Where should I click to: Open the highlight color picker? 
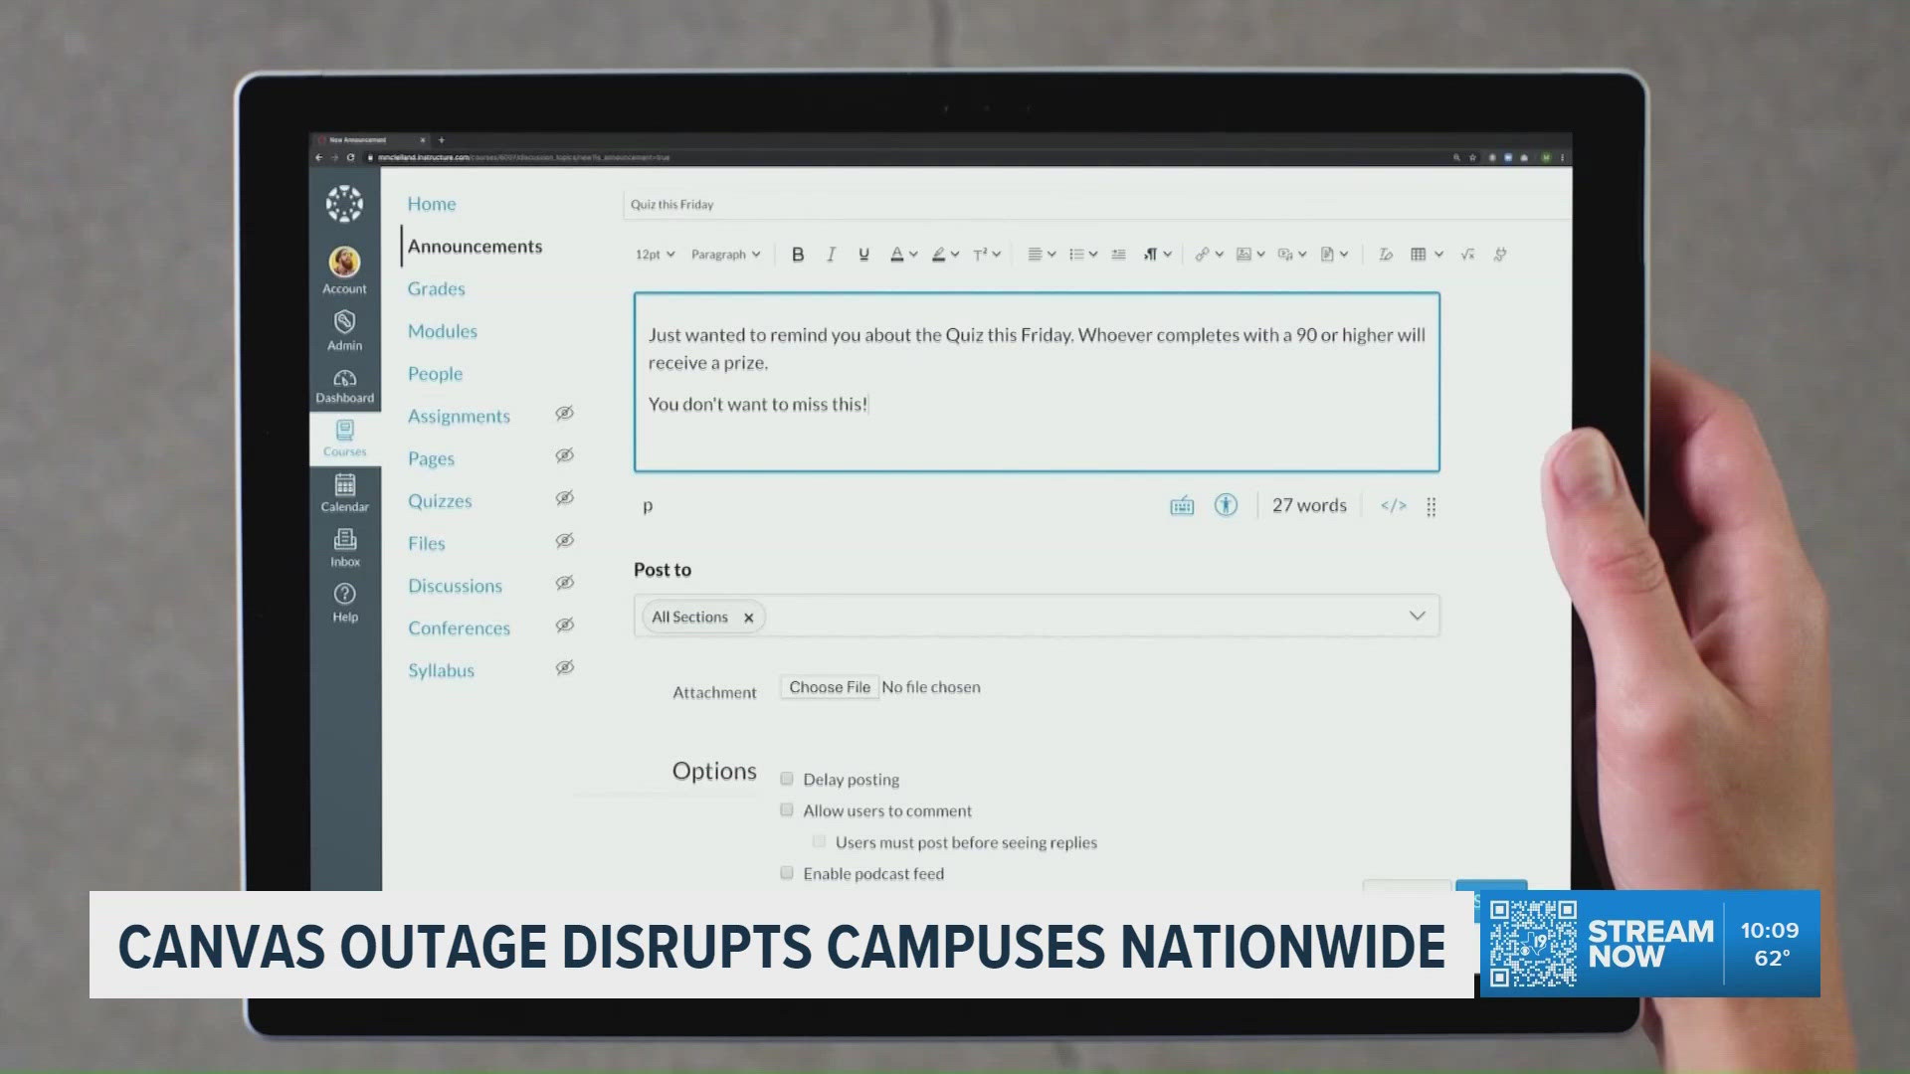pos(945,255)
